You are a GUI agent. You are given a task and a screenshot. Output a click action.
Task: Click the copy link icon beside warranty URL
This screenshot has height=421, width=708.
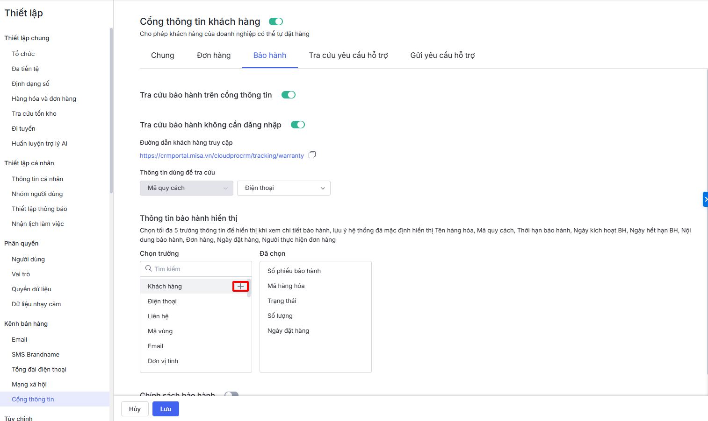[x=312, y=155]
